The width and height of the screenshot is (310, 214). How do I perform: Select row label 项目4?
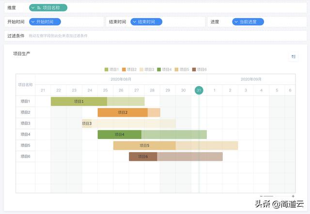click(26, 135)
